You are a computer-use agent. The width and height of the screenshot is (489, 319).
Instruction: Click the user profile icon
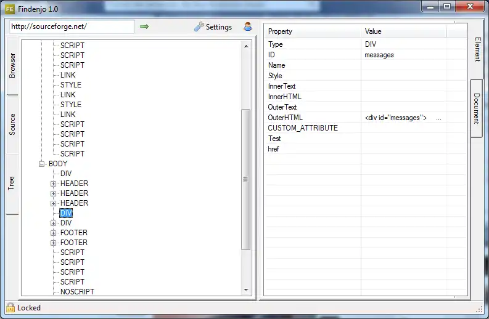pyautogui.click(x=248, y=26)
